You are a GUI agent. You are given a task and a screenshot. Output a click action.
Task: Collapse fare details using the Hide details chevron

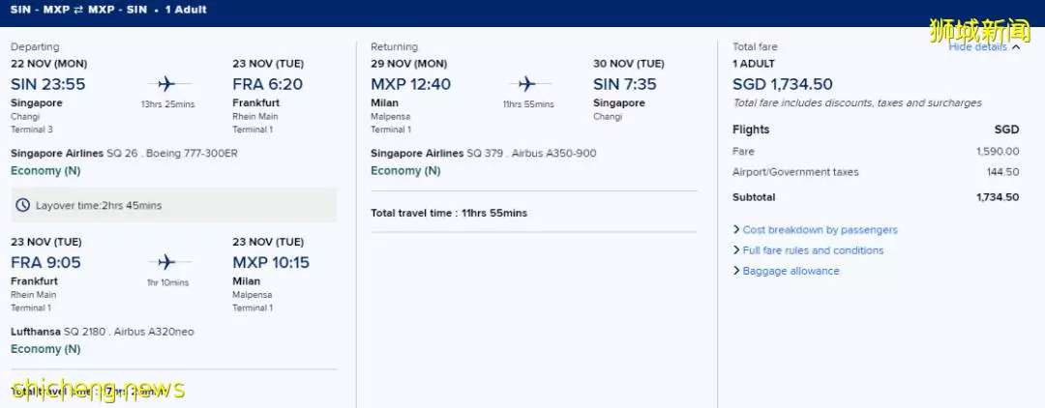pyautogui.click(x=1016, y=47)
